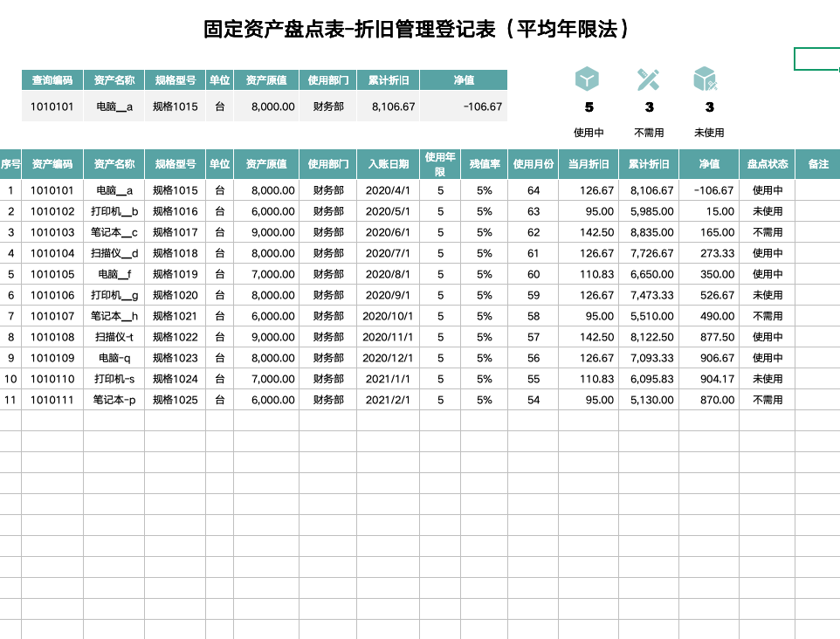Click the pencil-ruler icon above 不需用
The image size is (840, 639).
[648, 79]
